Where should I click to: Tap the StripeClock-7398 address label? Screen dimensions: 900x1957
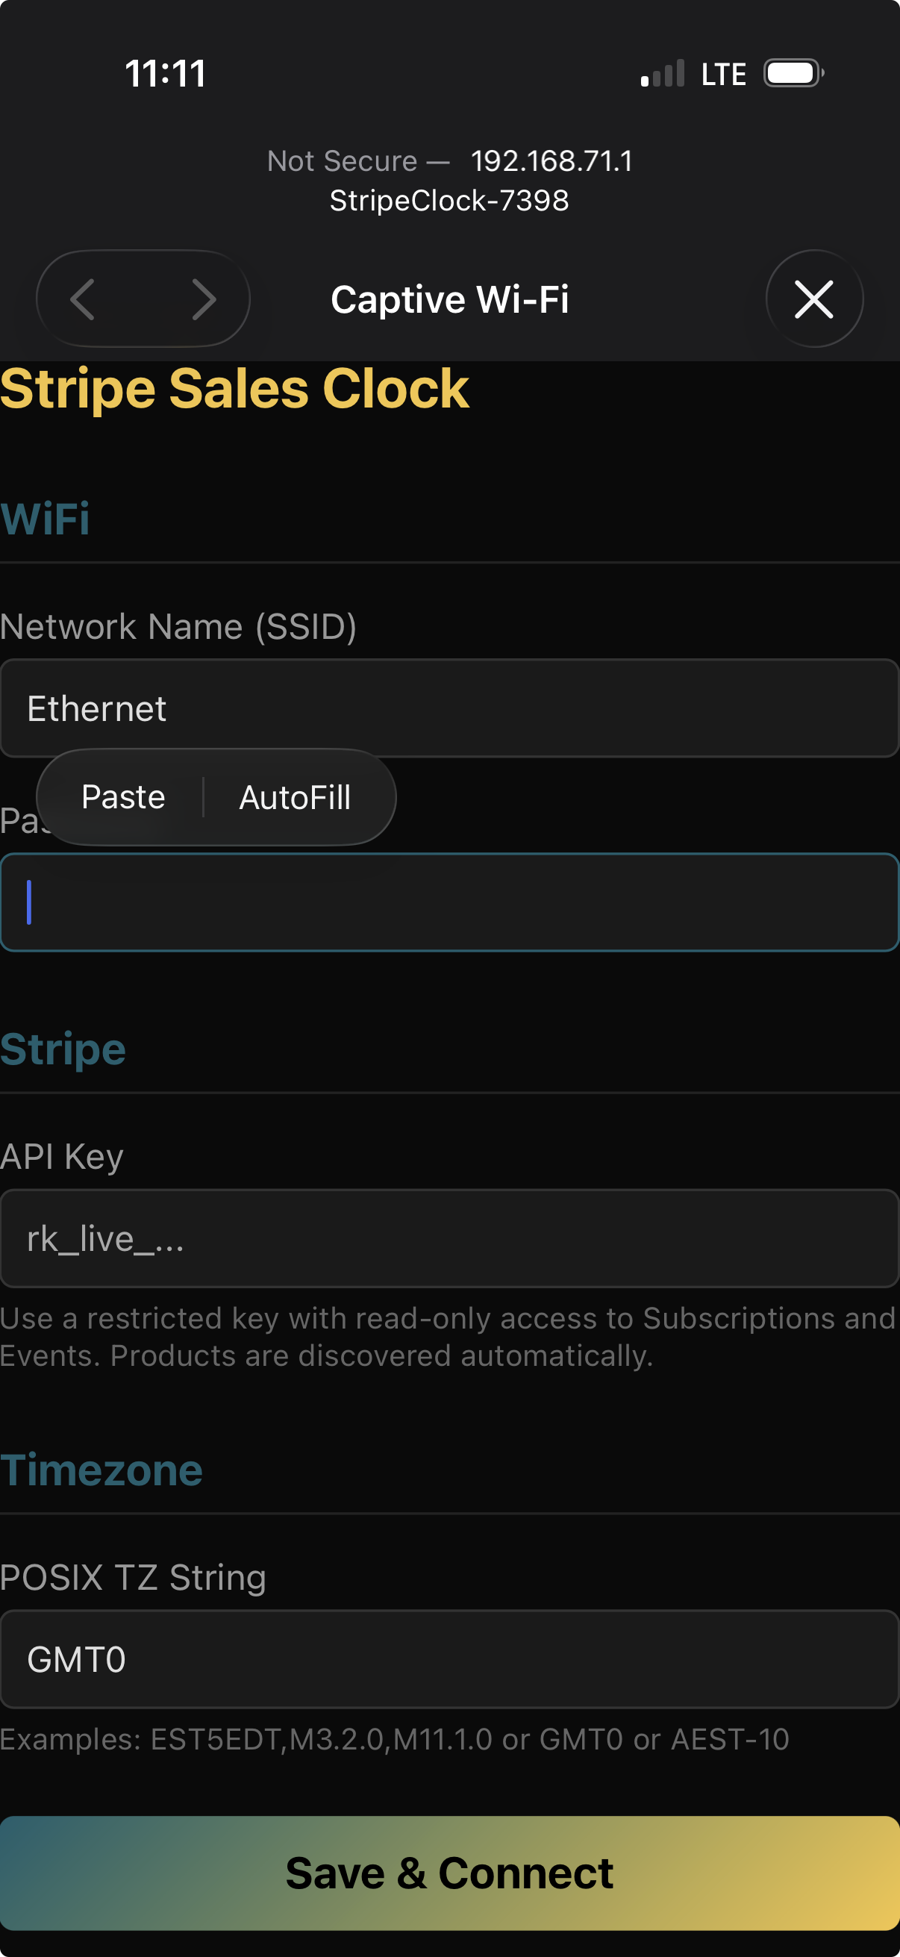tap(449, 201)
